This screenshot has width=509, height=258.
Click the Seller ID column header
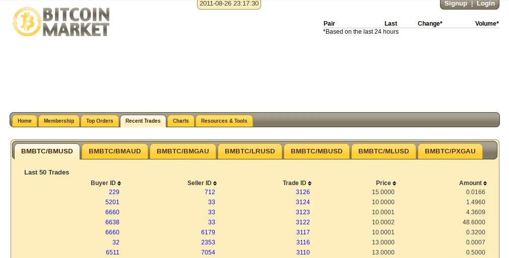(x=199, y=183)
